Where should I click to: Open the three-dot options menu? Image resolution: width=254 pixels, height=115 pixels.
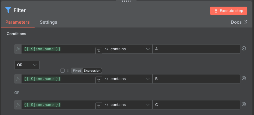(x=68, y=70)
